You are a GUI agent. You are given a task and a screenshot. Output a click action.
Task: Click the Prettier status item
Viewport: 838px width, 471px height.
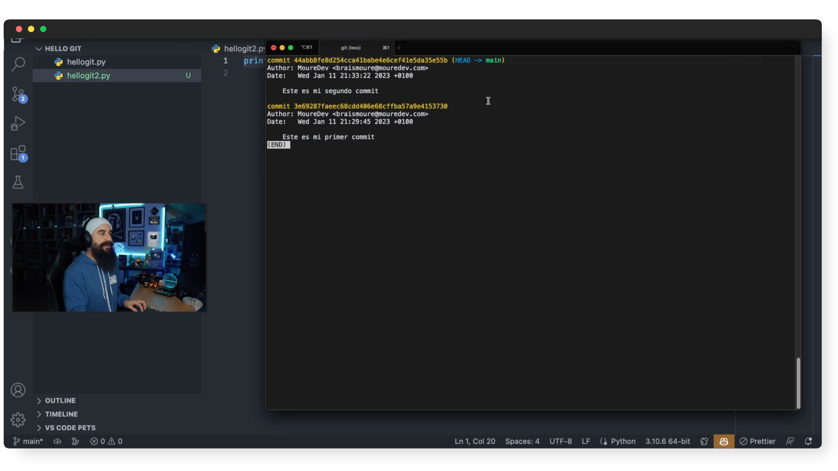click(757, 441)
